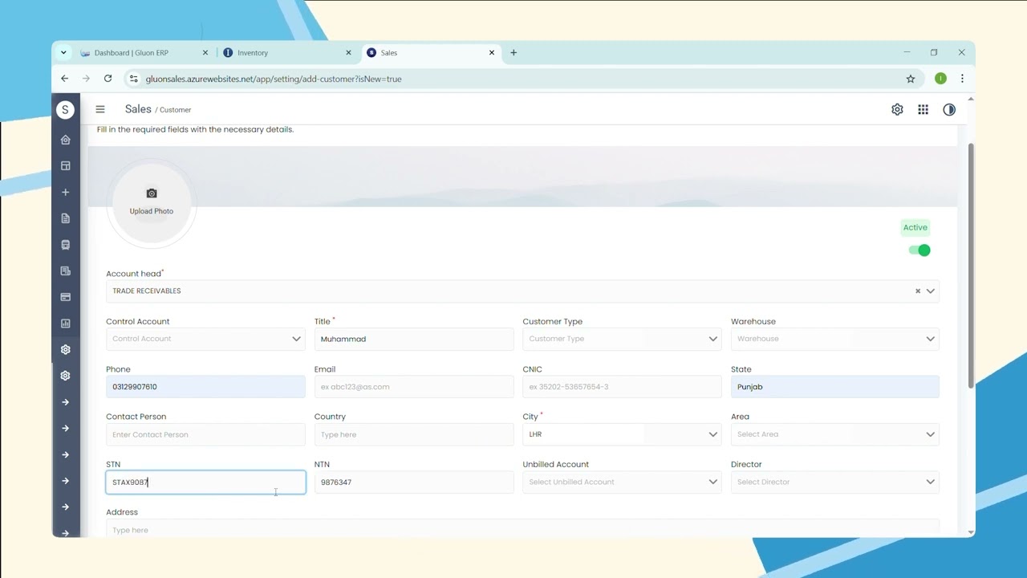The width and height of the screenshot is (1027, 578).
Task: Open the Control Account dropdown
Action: [205, 339]
